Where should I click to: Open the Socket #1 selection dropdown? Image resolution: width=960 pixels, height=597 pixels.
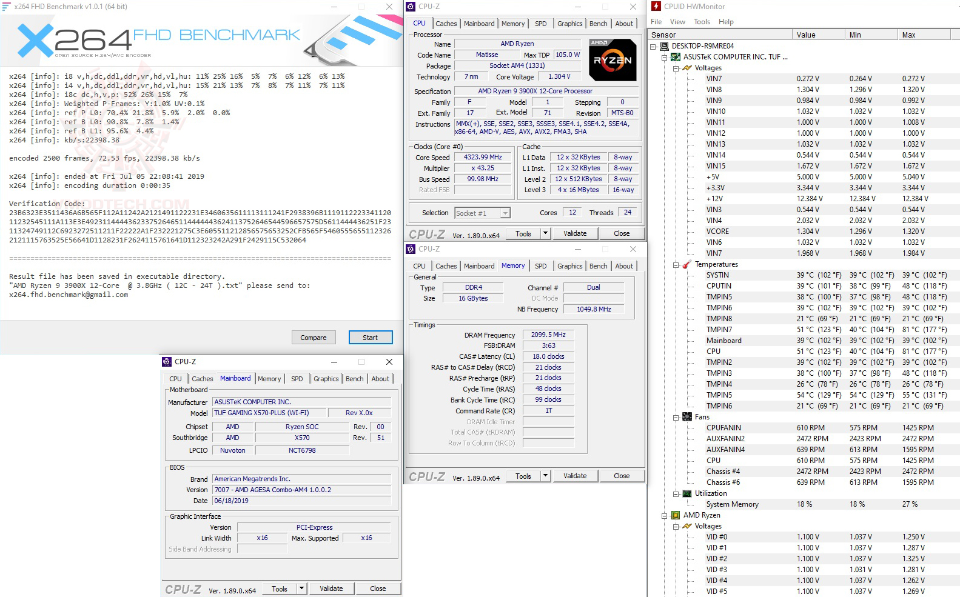[505, 213]
